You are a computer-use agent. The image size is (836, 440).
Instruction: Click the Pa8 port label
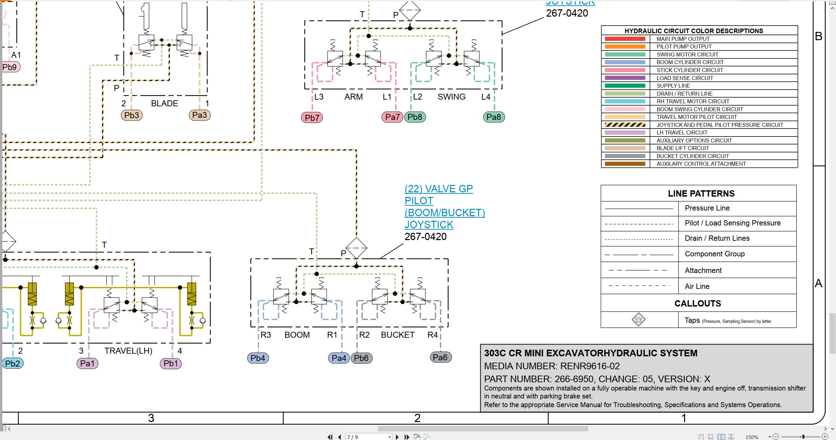(x=494, y=117)
